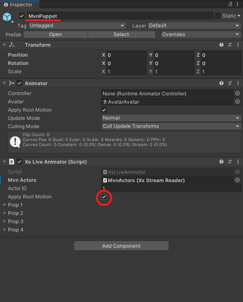243x302 pixels.
Task: Select the Inspector tab
Action: 20,4
